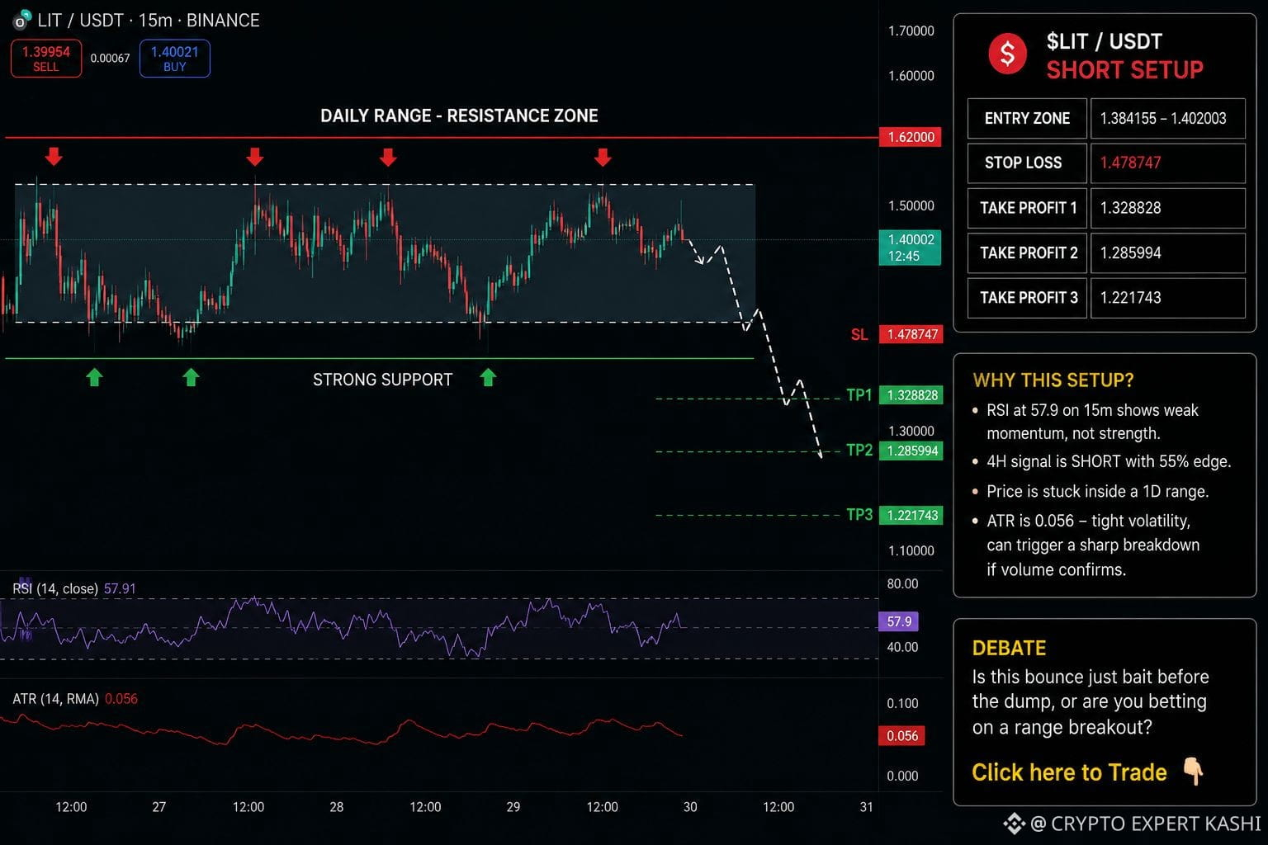Screen dimensions: 1268x845
Task: Click the yellow 'DEBATE' heading
Action: point(1009,648)
